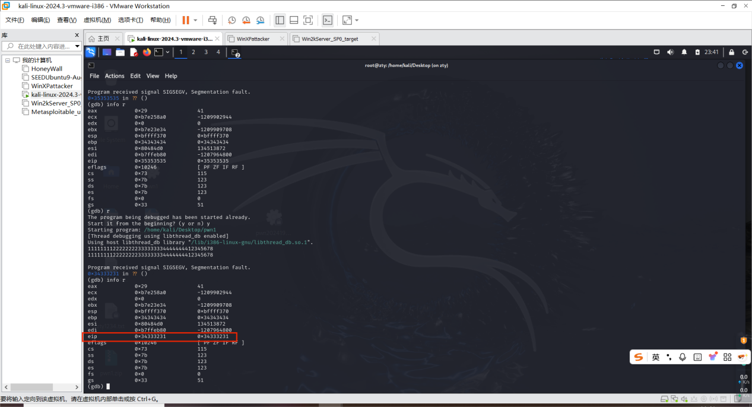This screenshot has width=752, height=407.
Task: Click the VMware hard disk status icon
Action: pos(665,399)
